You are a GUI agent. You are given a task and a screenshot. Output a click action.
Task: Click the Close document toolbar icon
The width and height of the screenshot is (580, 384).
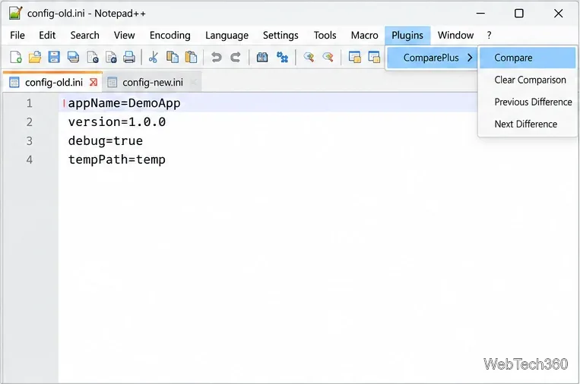point(93,57)
